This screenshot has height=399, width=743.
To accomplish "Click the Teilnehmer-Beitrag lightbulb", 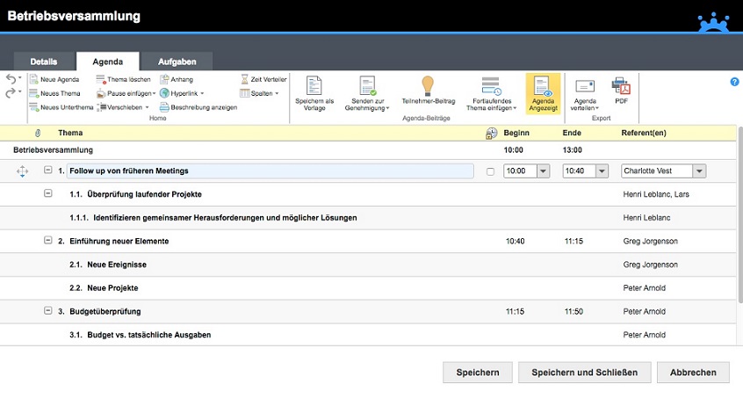I will click(x=428, y=91).
